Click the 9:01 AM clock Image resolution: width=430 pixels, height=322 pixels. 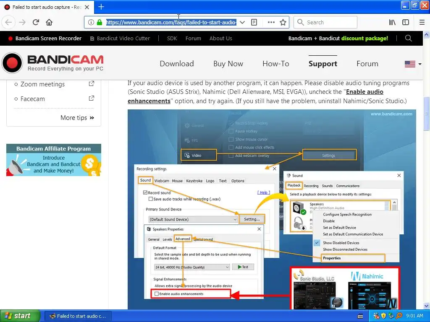pos(414,316)
